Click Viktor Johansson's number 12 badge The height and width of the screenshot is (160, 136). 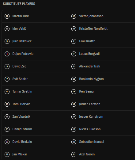[x=74, y=16]
